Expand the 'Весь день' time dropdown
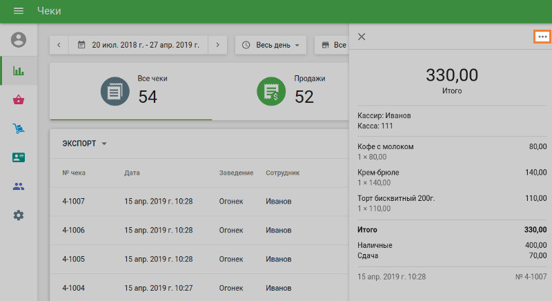The height and width of the screenshot is (301, 552). coord(270,45)
